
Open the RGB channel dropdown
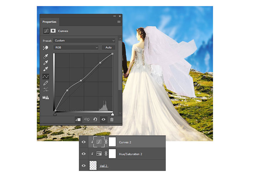click(76, 47)
